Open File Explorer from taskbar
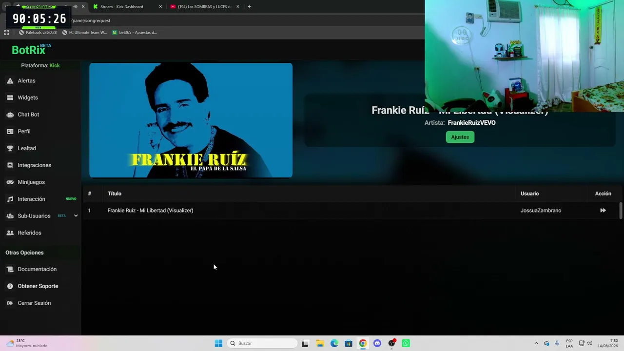Image resolution: width=624 pixels, height=351 pixels. pyautogui.click(x=320, y=344)
